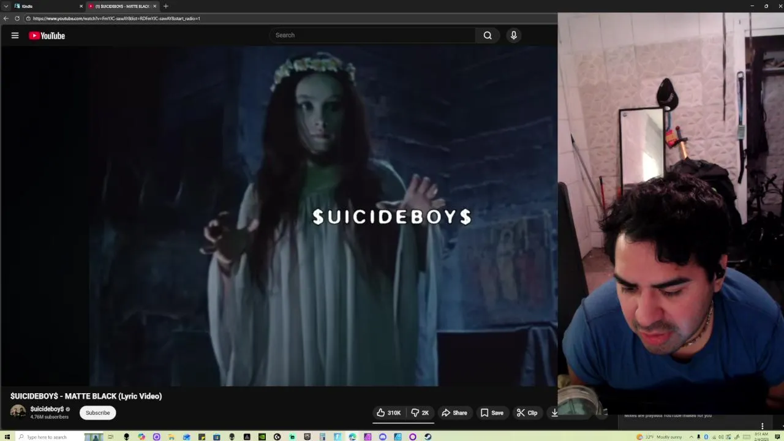
Task: Open Microsoft Edge on the taskbar
Action: click(352, 437)
